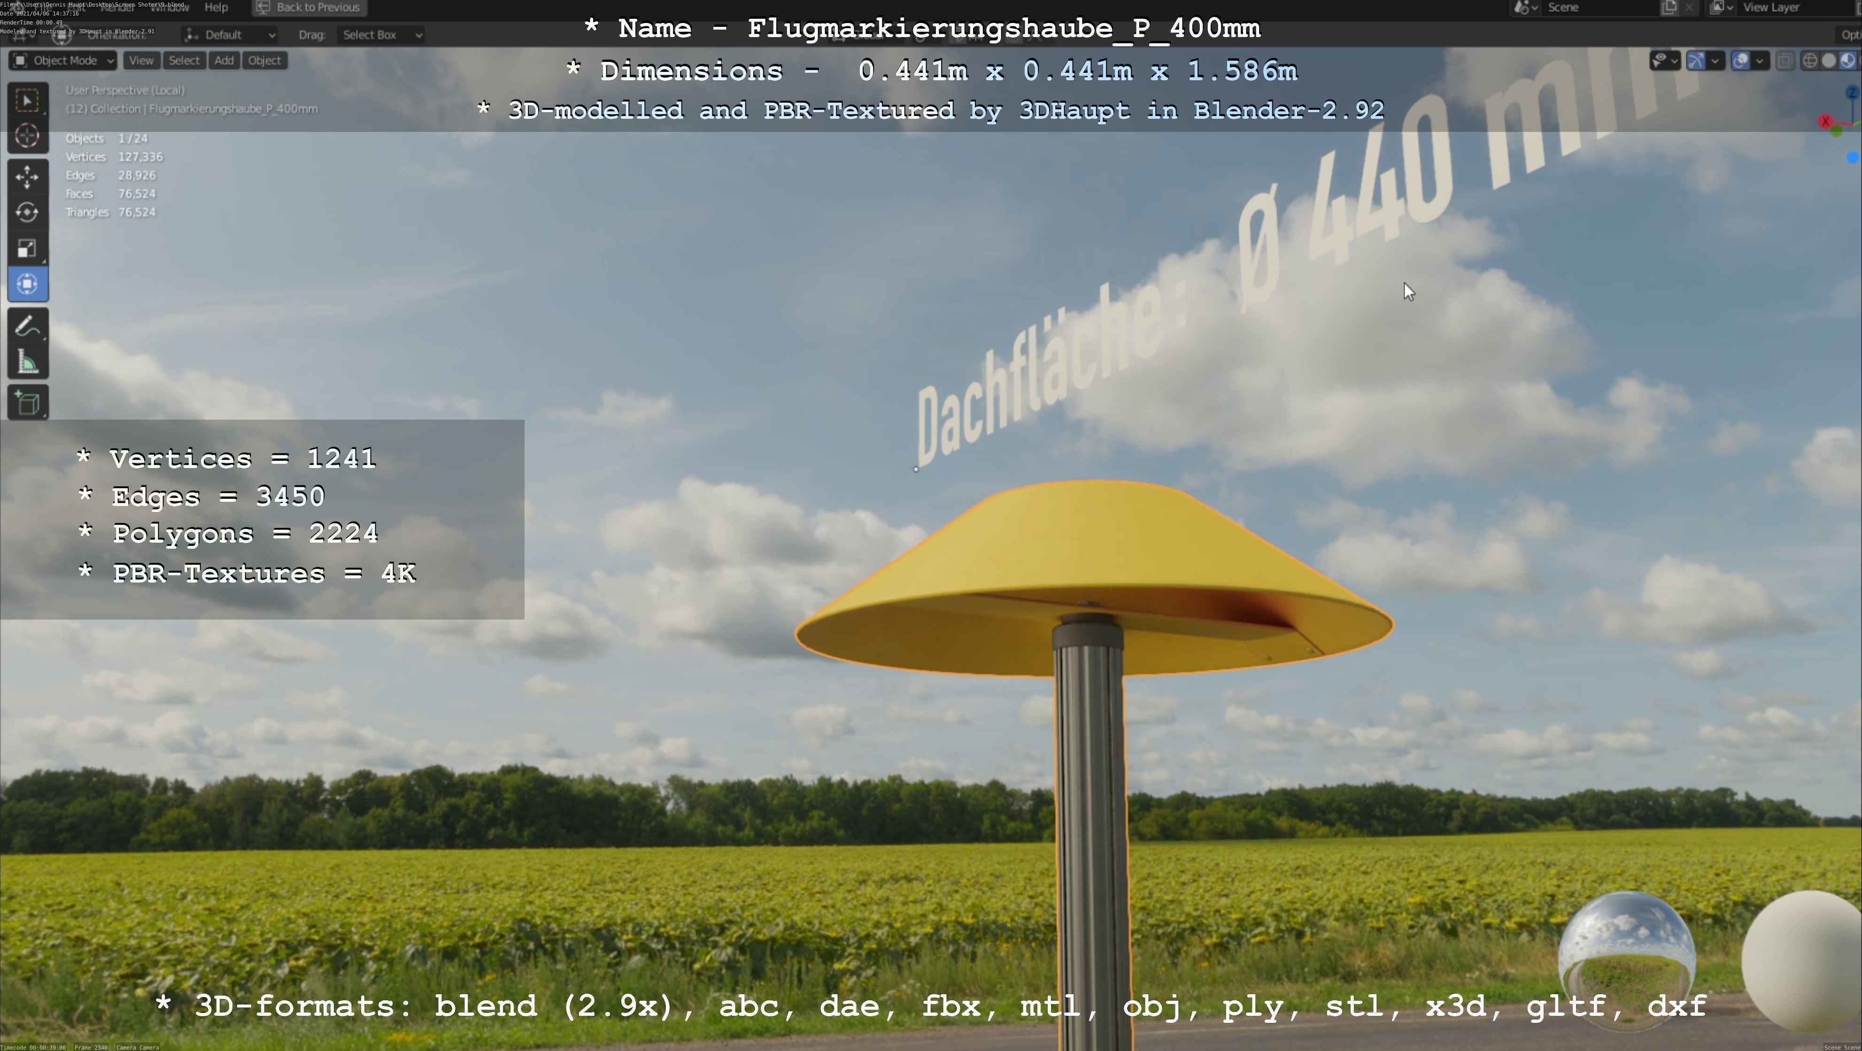Open the viewport View menu
1862x1051 pixels.
click(x=141, y=61)
